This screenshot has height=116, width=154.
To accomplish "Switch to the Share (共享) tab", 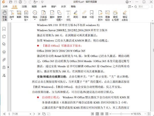I will (x=63, y=7).
